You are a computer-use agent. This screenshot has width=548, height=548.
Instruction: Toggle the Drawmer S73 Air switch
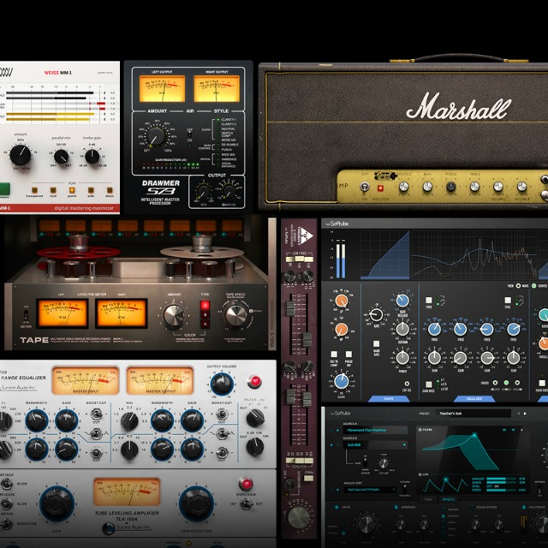pyautogui.click(x=190, y=134)
